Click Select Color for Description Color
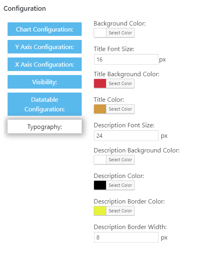This screenshot has width=206, height=259. (120, 185)
